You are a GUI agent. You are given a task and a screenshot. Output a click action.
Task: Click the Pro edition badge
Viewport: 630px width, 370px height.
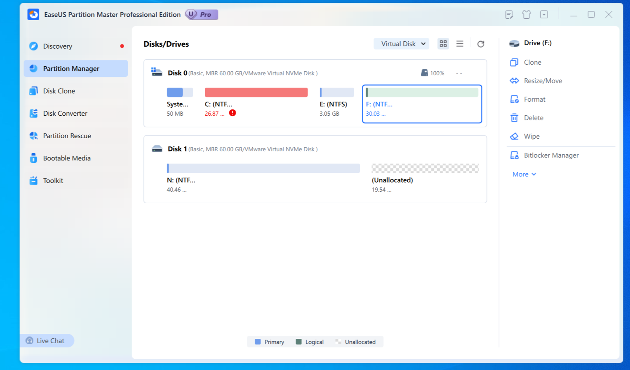[202, 14]
